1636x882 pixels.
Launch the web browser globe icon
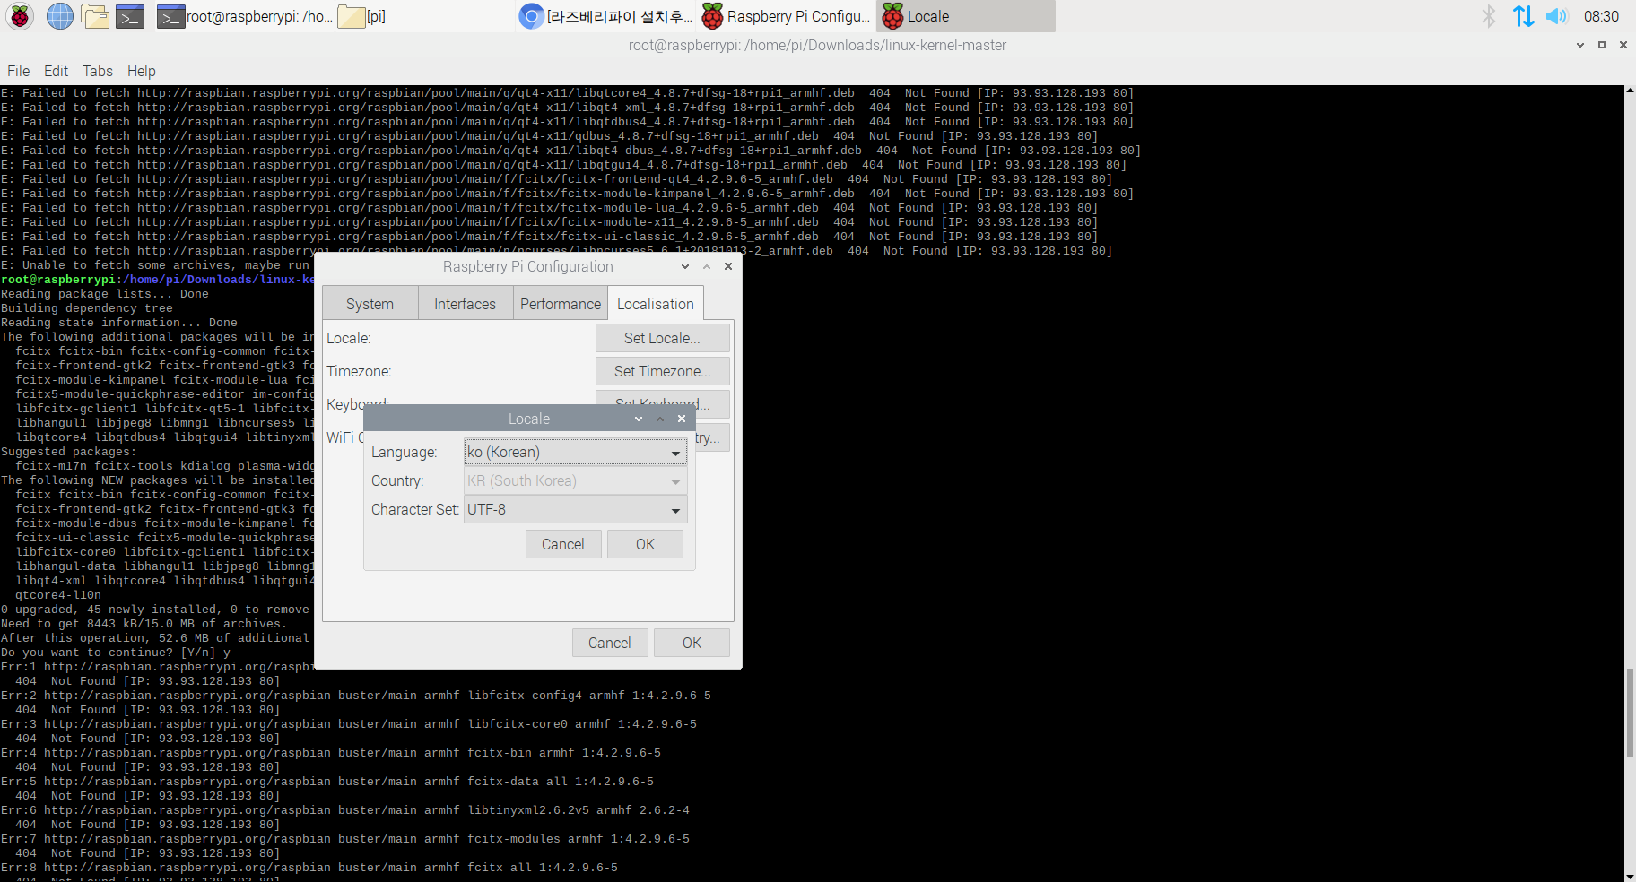click(x=59, y=16)
